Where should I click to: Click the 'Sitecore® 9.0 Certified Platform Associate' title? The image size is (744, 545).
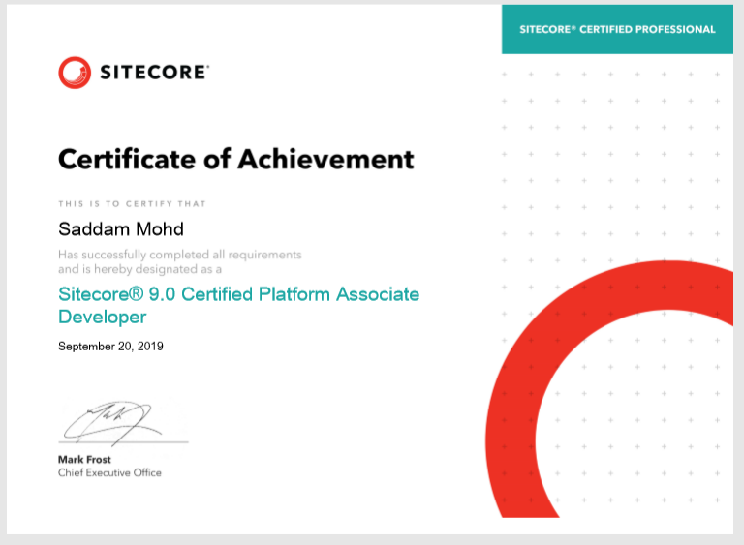tap(238, 294)
